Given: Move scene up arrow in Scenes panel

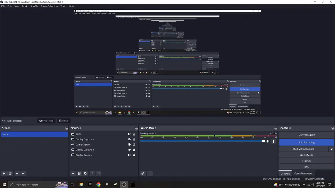Looking at the screenshot, I should coord(17,173).
